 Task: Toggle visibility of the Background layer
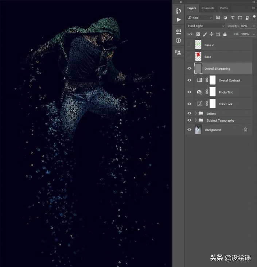click(189, 130)
